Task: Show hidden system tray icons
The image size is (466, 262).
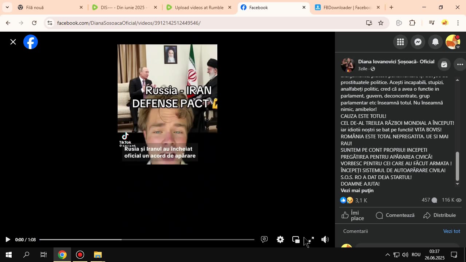Action: coord(387,255)
